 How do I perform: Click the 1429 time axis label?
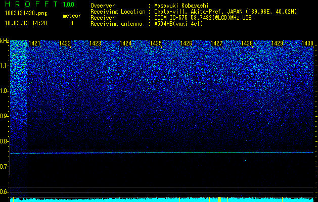[277, 43]
